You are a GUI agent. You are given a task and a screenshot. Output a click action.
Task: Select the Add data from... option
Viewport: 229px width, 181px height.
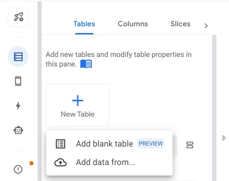105,162
